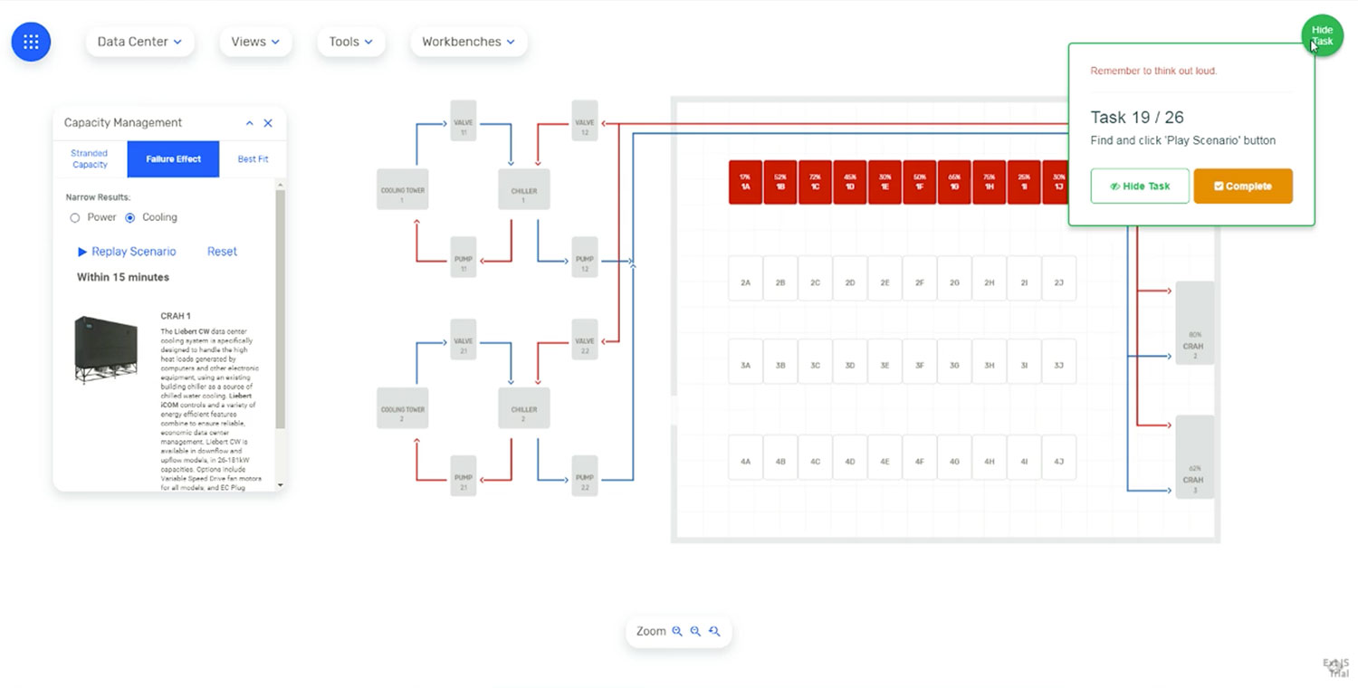Open the blue apps grid menu
This screenshot has height=688, width=1358.
(31, 42)
